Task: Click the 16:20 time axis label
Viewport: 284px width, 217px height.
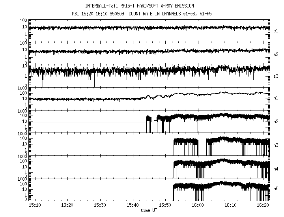Action: [x=263, y=206]
